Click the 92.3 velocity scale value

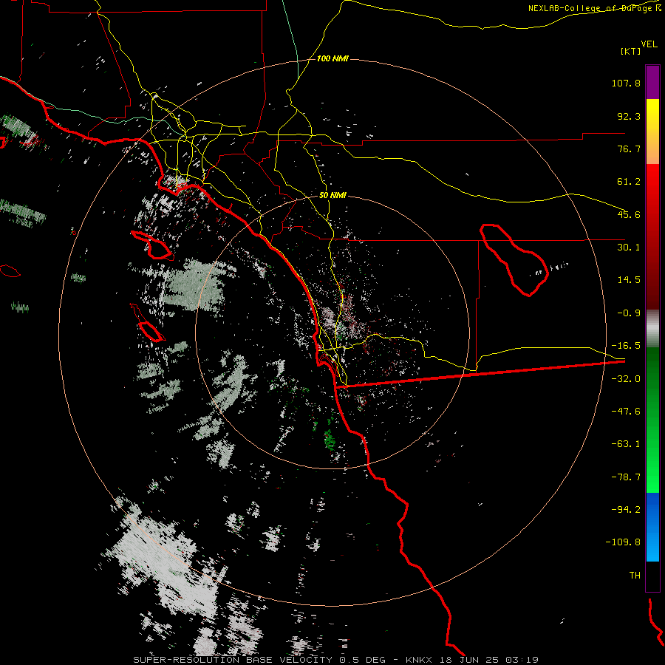[x=629, y=116]
